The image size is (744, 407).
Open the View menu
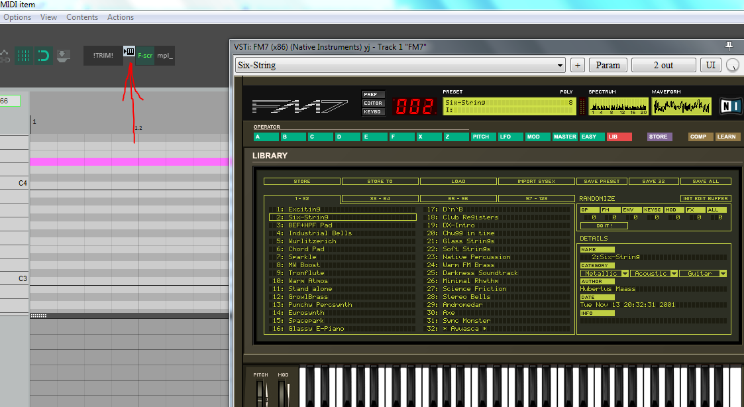[x=48, y=17]
